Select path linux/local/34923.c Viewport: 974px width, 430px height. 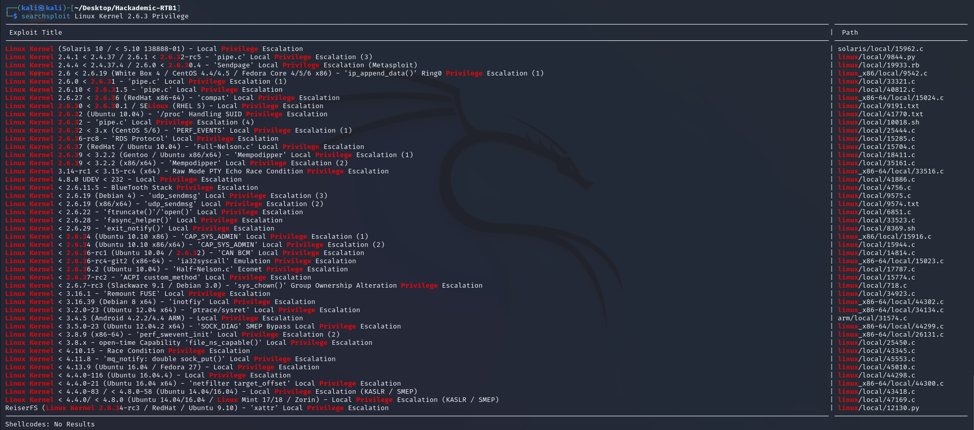877,294
